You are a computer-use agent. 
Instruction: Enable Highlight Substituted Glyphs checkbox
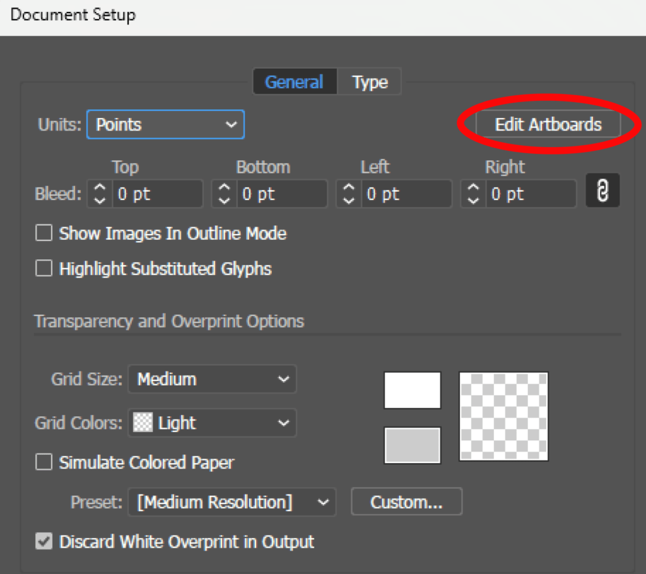(x=44, y=268)
